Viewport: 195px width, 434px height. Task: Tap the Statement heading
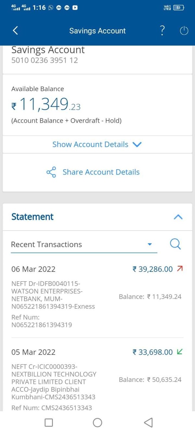32,217
